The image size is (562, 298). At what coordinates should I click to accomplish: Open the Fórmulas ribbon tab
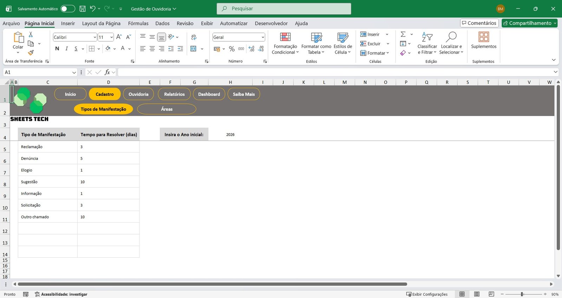pos(138,23)
